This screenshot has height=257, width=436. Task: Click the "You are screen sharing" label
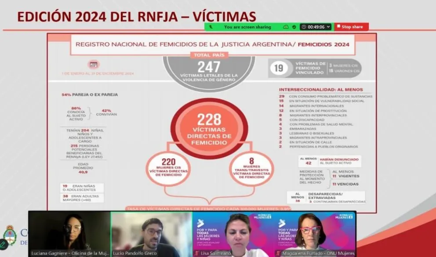tap(247, 27)
